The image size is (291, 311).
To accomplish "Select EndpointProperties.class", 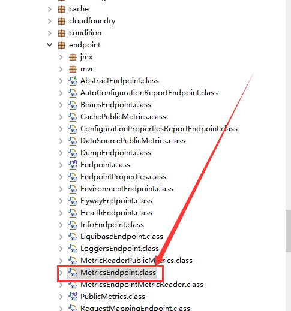I will [x=123, y=177].
